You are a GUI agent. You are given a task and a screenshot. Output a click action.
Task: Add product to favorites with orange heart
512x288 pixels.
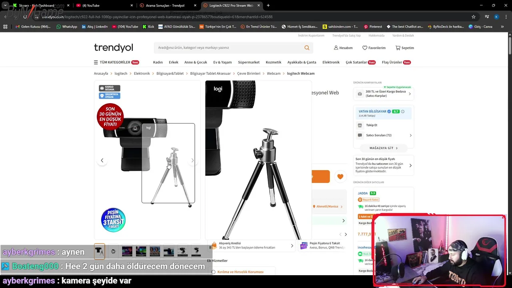[340, 176]
